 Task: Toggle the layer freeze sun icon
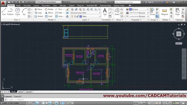coord(75,16)
